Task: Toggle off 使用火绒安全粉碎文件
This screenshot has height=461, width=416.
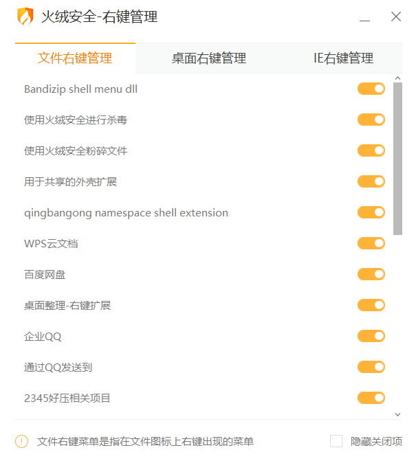Action: coord(371,150)
